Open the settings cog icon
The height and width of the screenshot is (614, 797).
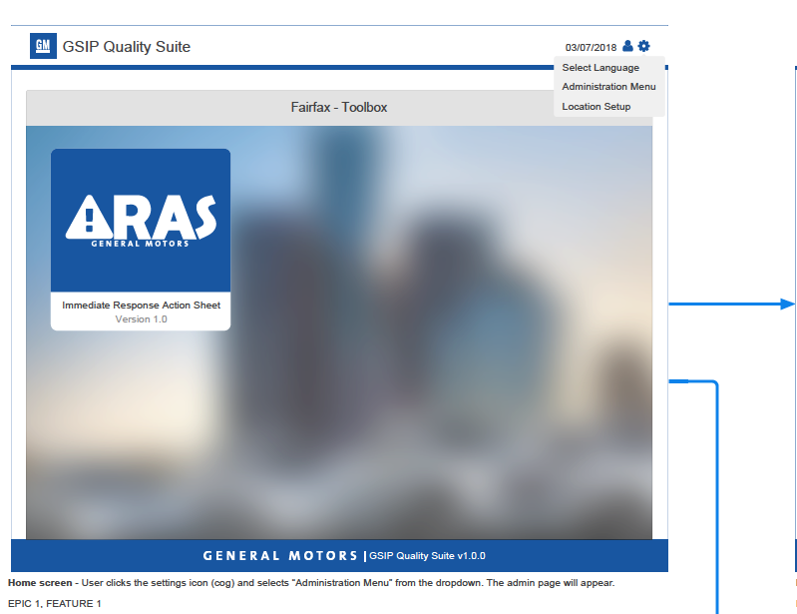pos(643,46)
